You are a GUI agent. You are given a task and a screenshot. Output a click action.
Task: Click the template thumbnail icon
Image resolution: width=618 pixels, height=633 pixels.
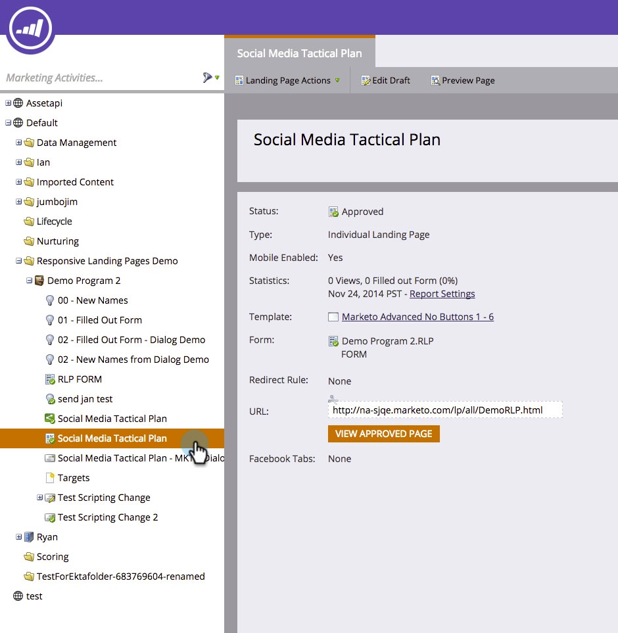[333, 317]
